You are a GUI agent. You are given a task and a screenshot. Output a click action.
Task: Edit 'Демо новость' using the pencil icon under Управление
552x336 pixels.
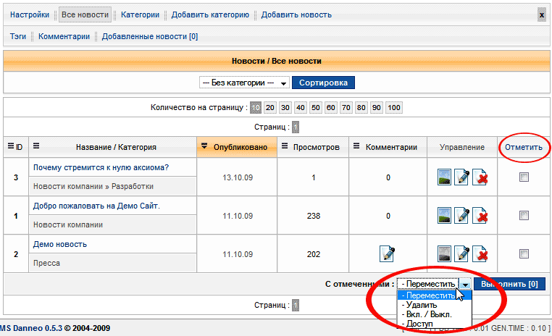coord(463,253)
